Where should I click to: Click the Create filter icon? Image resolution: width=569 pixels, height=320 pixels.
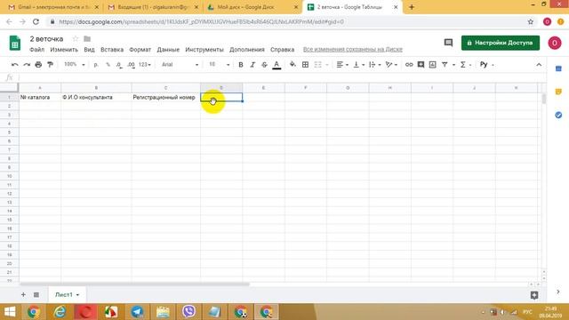click(x=445, y=65)
